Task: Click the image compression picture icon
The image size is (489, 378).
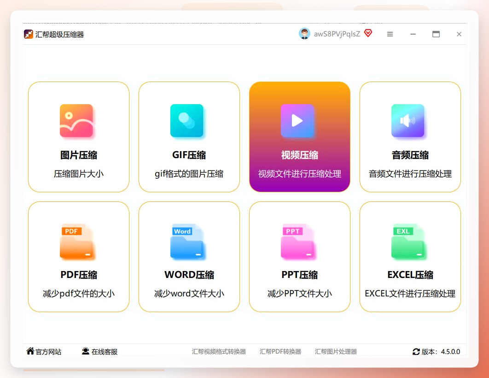Action: click(x=76, y=120)
